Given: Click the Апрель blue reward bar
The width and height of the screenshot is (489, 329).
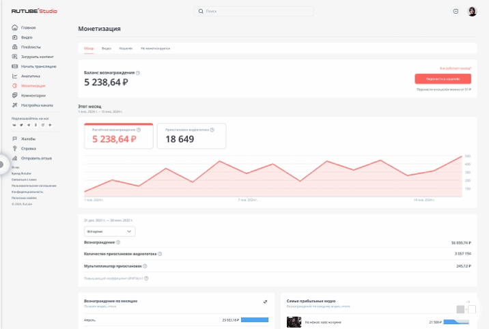Looking at the screenshot, I should [x=255, y=320].
